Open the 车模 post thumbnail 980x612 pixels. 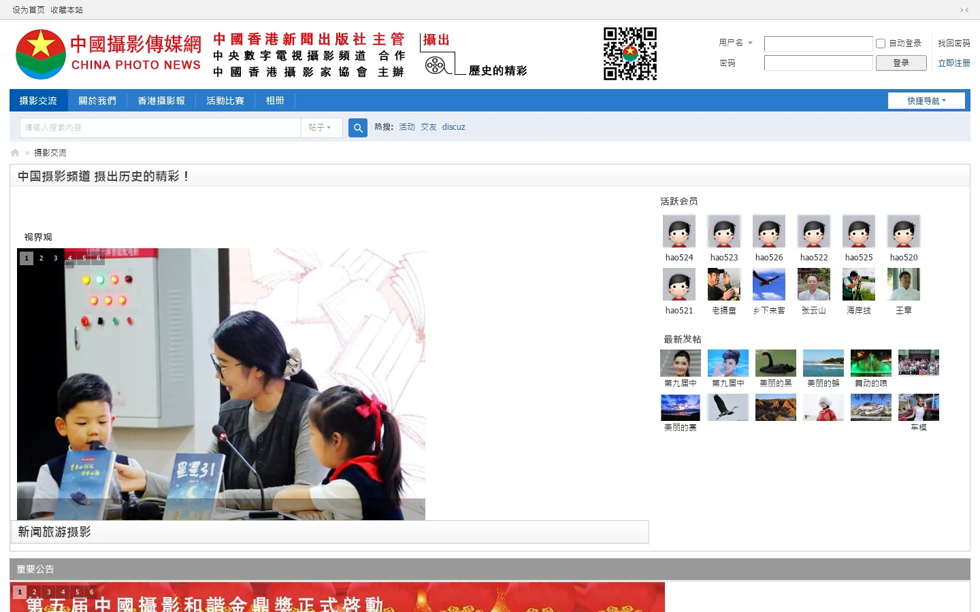pos(919,407)
